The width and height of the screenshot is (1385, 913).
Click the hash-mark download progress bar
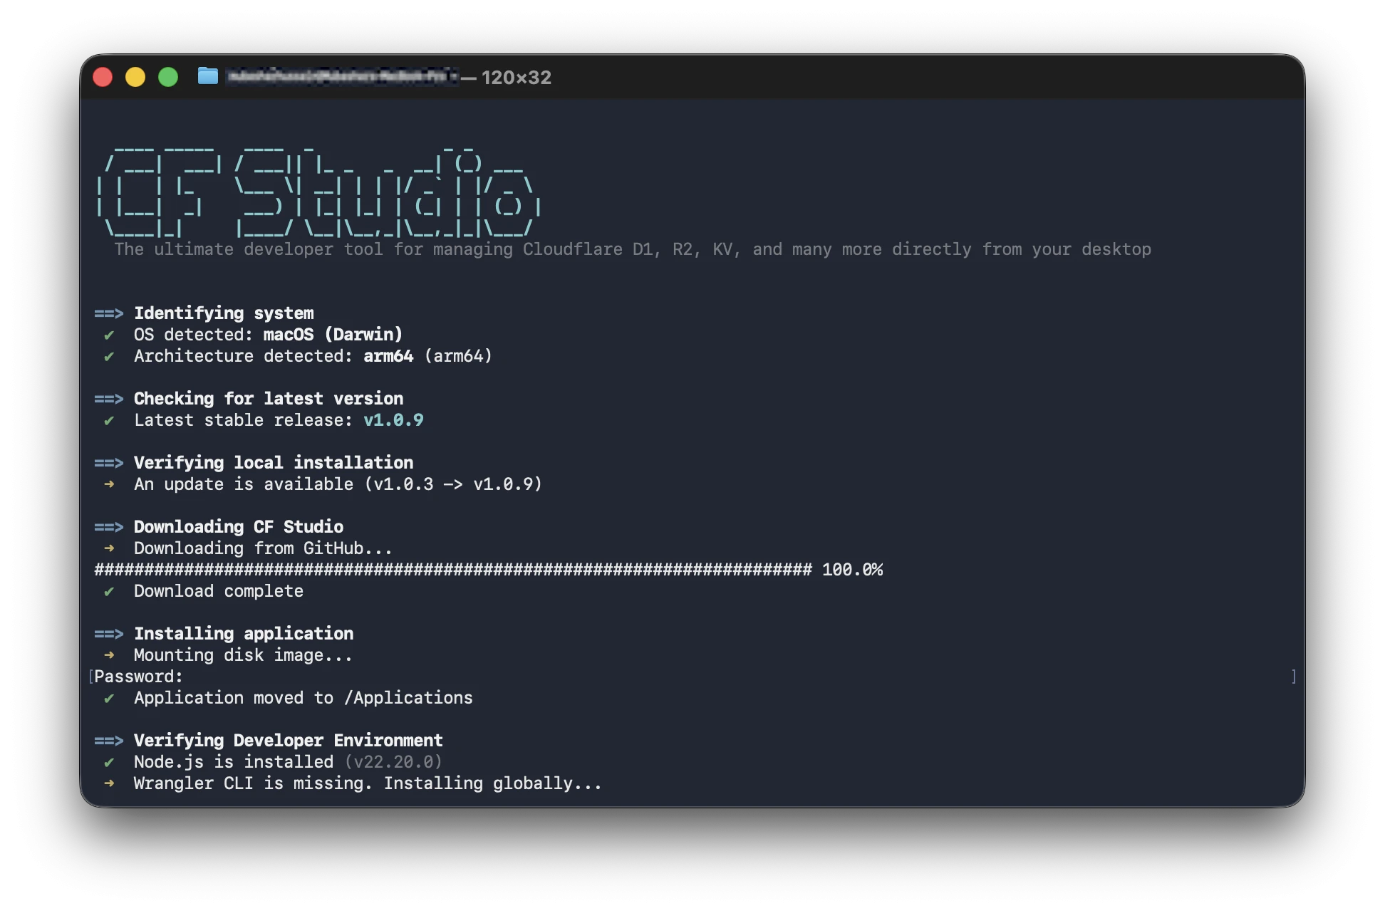pos(453,570)
